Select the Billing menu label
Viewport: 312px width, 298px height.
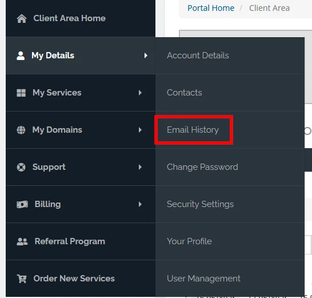pos(48,204)
